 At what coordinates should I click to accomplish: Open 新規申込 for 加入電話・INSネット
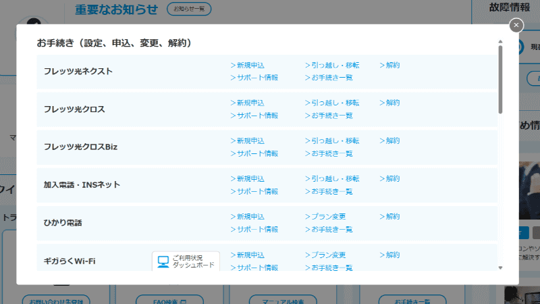(248, 178)
